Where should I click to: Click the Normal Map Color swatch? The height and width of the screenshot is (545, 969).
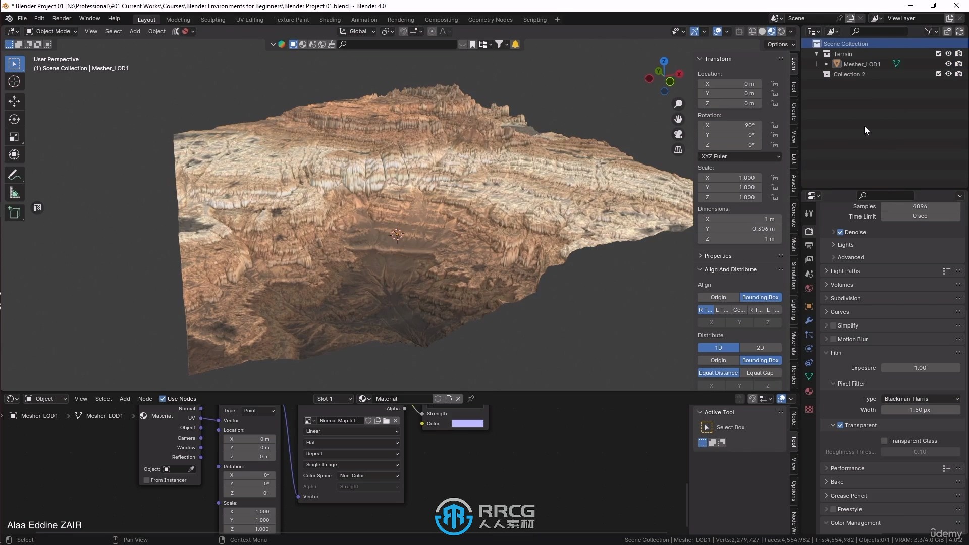pos(467,424)
